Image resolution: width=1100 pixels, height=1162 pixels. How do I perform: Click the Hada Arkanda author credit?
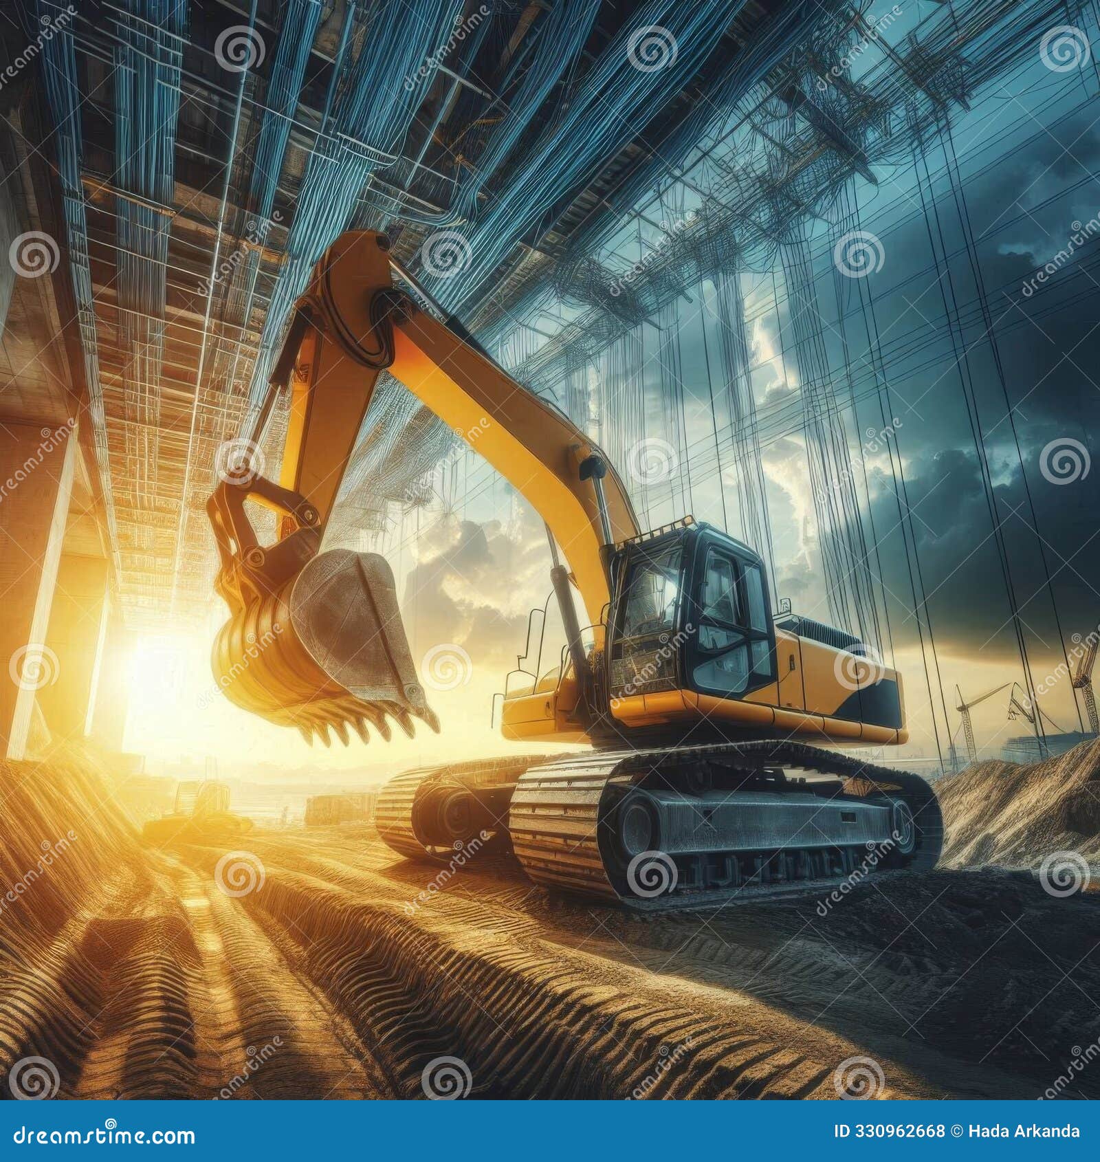pyautogui.click(x=1024, y=1130)
